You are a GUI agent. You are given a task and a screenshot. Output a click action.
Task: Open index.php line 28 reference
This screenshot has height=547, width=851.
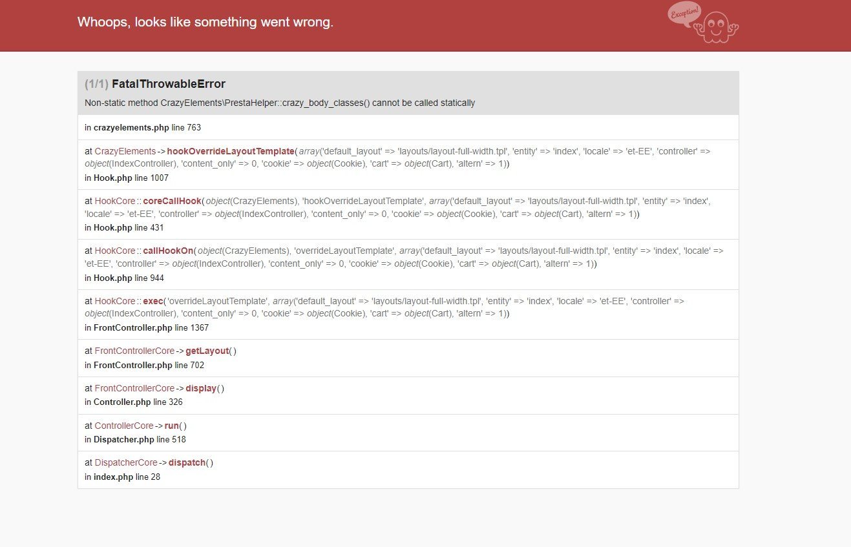tap(123, 477)
